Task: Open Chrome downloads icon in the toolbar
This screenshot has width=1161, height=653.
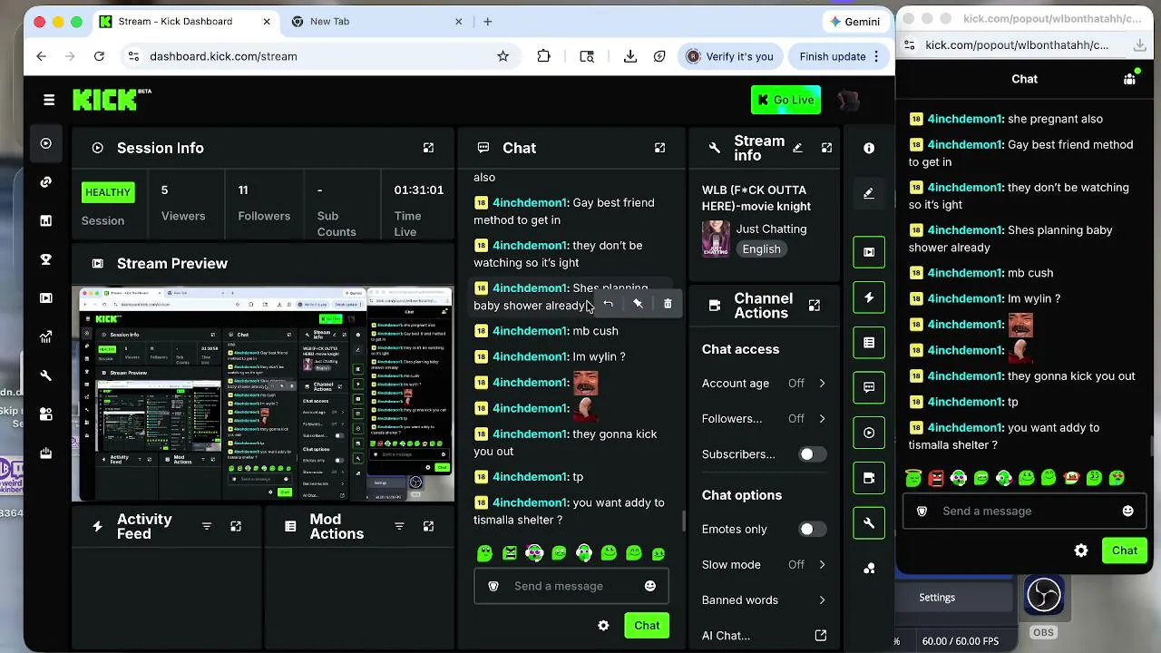Action: click(x=630, y=56)
